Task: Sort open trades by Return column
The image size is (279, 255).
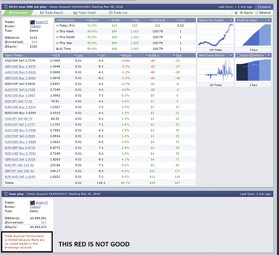Action: (127, 55)
